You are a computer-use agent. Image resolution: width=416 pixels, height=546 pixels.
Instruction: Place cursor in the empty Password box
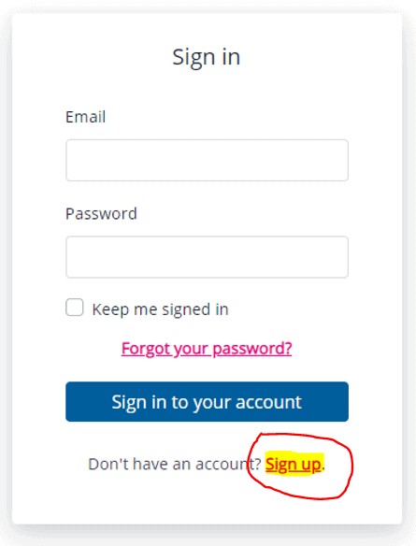coord(207,257)
